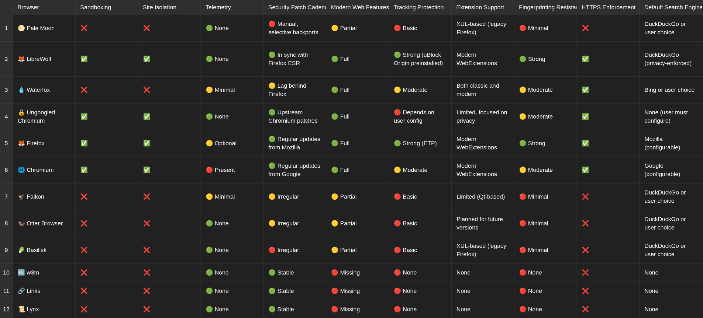Viewport: 703px width, 318px height.
Task: Click the red cross in Basilisk HTTPS Enforcement
Action: [585, 250]
